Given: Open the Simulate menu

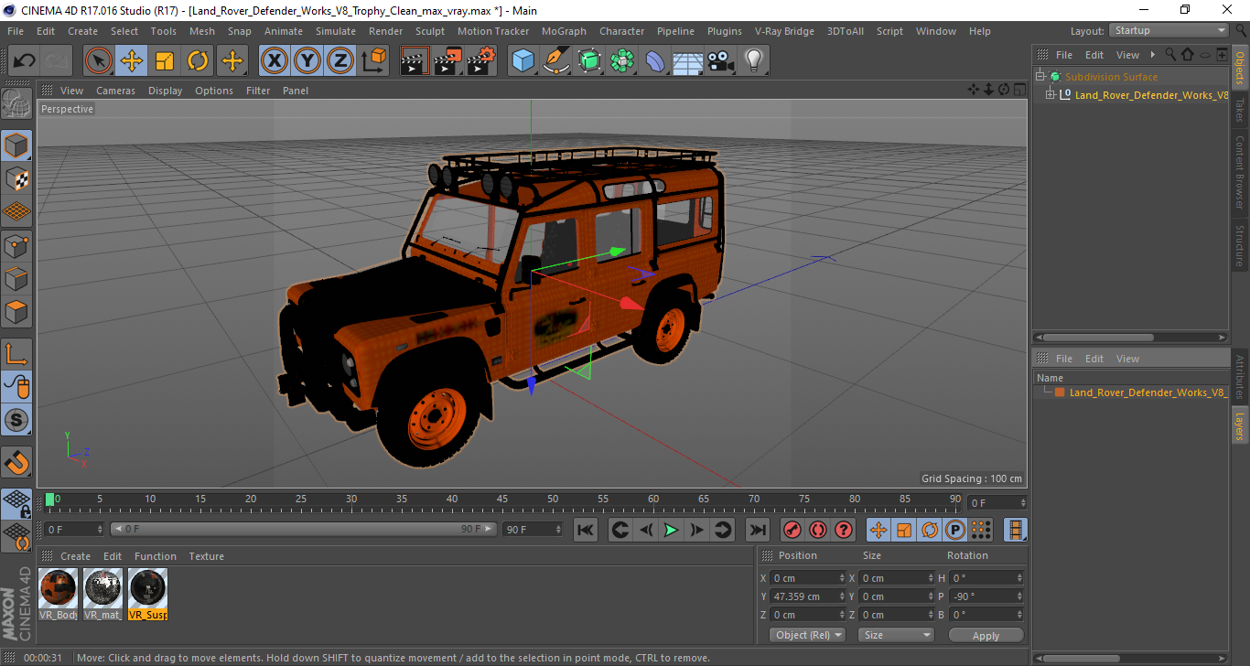Looking at the screenshot, I should [x=336, y=31].
